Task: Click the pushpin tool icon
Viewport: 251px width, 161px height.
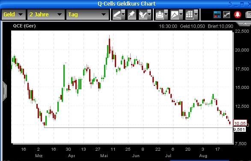Action: point(131,15)
